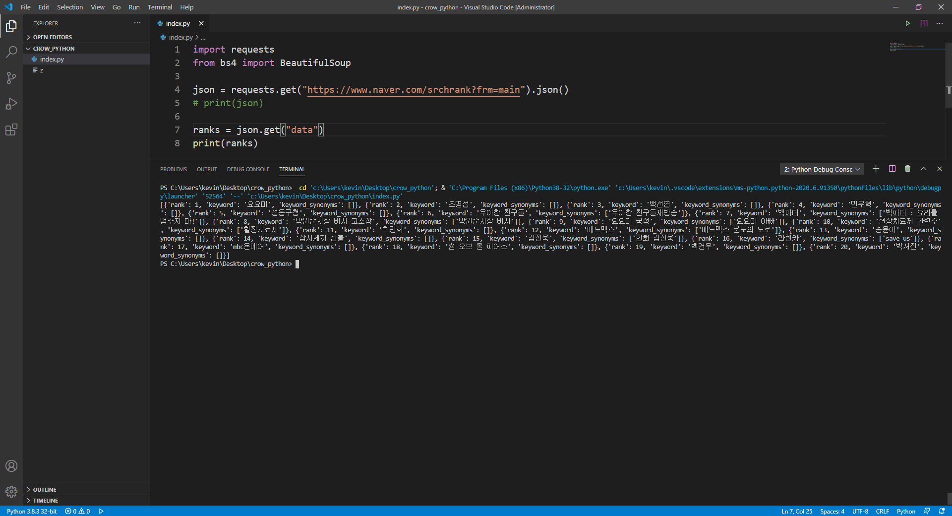Maximize the panel size chevron
This screenshot has width=952, height=516.
point(924,169)
